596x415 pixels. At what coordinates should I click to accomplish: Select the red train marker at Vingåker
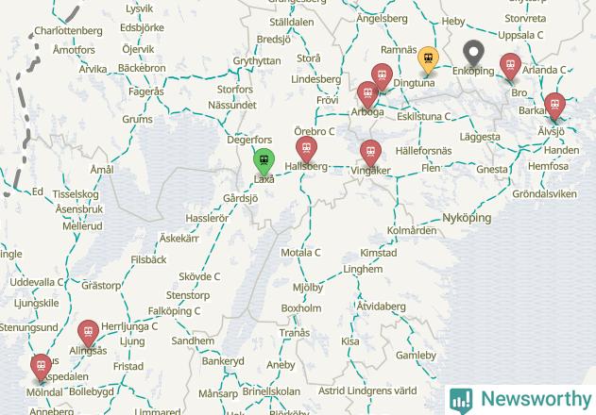coord(370,153)
